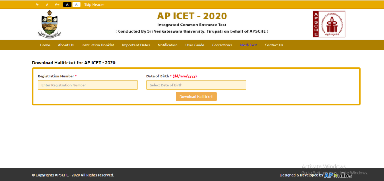
Task: Click the APSCHE logo
Action: (x=329, y=24)
